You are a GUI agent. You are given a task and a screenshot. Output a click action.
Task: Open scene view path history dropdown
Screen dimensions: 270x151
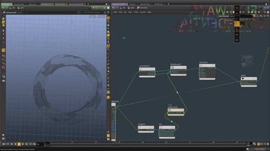tap(89, 8)
